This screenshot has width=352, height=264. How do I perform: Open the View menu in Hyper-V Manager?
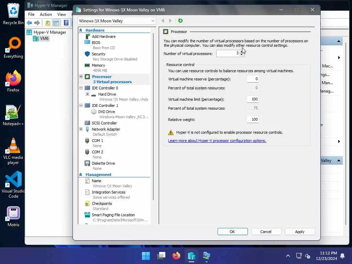pyautogui.click(x=62, y=14)
